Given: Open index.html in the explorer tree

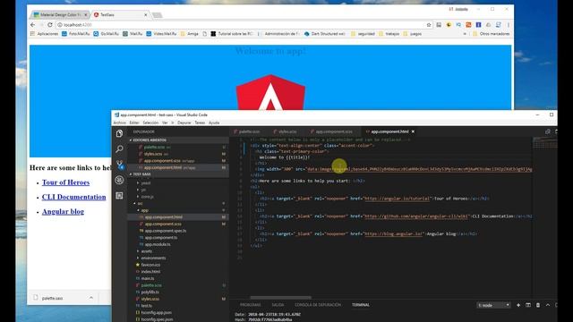Looking at the screenshot, I should (150, 272).
